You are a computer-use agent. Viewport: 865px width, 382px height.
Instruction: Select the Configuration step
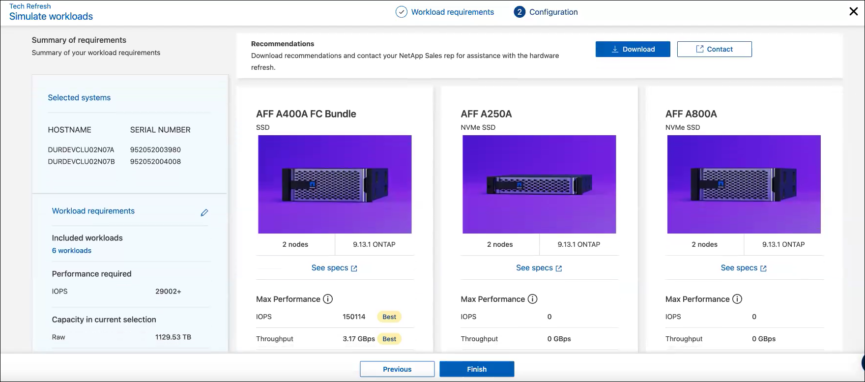553,12
